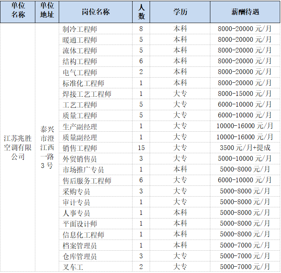The height and width of the screenshot is (273, 281).
Task: Click the 制冷工程师 salary 8000-20000元/月
Action: (x=245, y=29)
